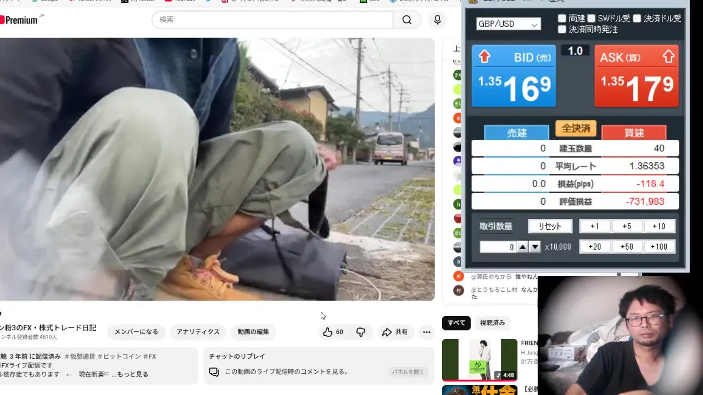Focus the YouTube 検索 search field

tap(272, 20)
